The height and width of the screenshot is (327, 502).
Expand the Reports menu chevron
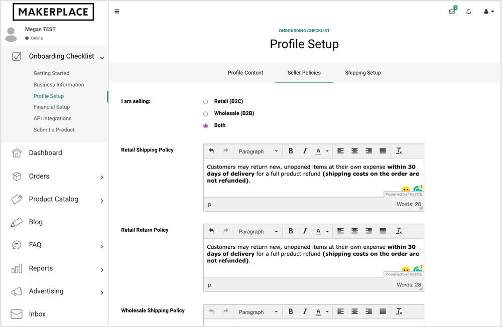pos(102,270)
